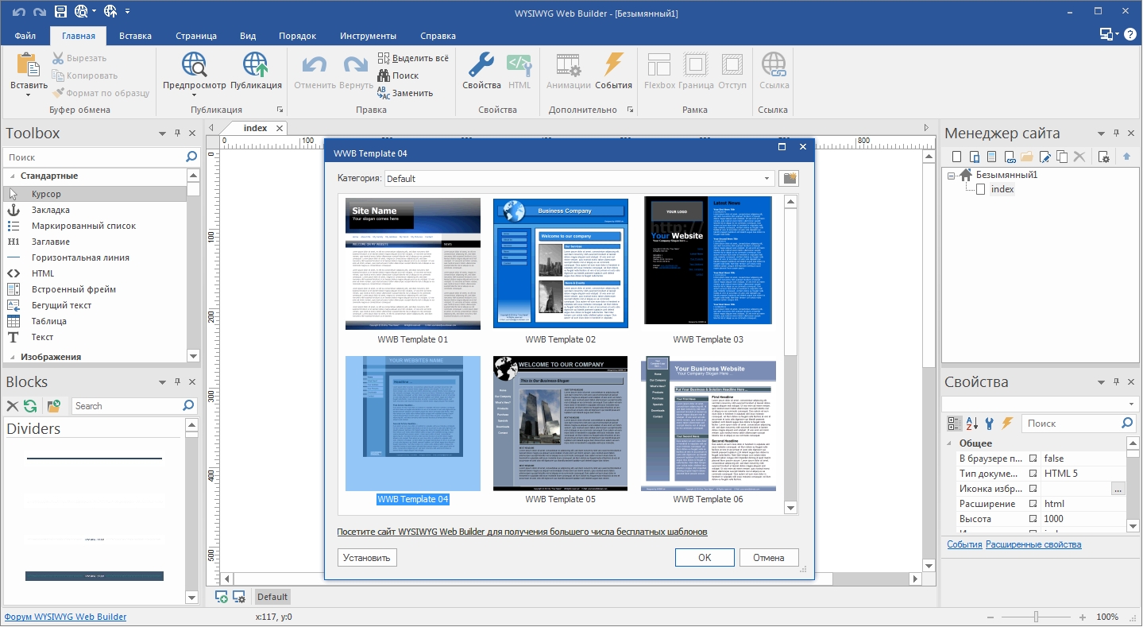Switch to the Вставка ribbon tab
The width and height of the screenshot is (1143, 627).
tap(135, 36)
